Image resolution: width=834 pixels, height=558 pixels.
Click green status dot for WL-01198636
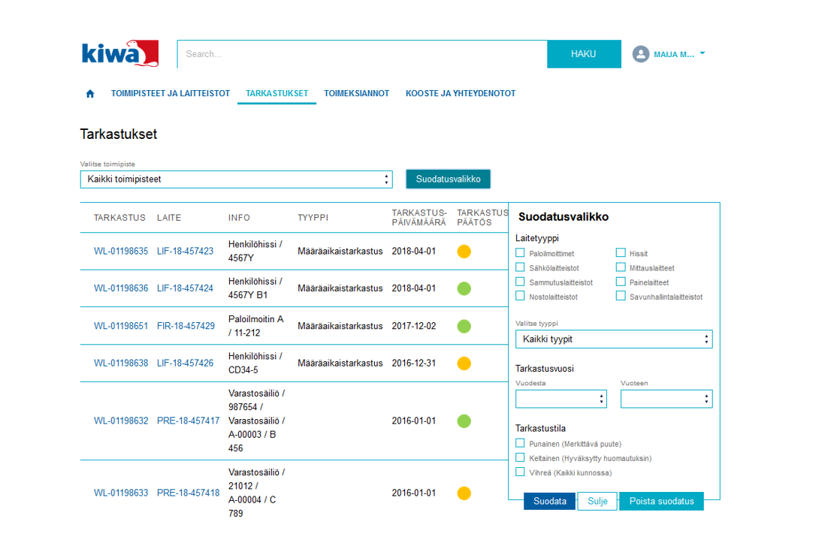click(464, 288)
